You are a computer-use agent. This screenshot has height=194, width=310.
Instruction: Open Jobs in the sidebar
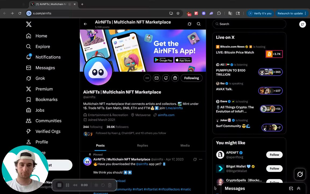(35, 110)
